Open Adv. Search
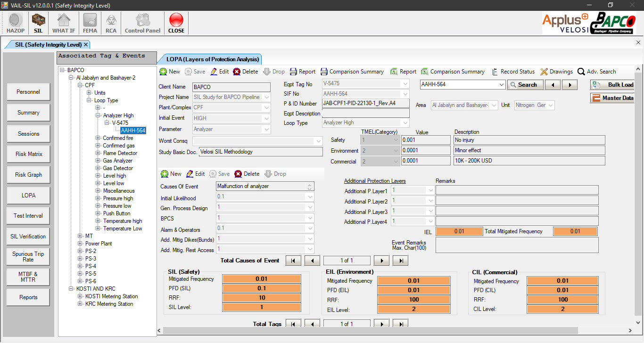 click(597, 72)
